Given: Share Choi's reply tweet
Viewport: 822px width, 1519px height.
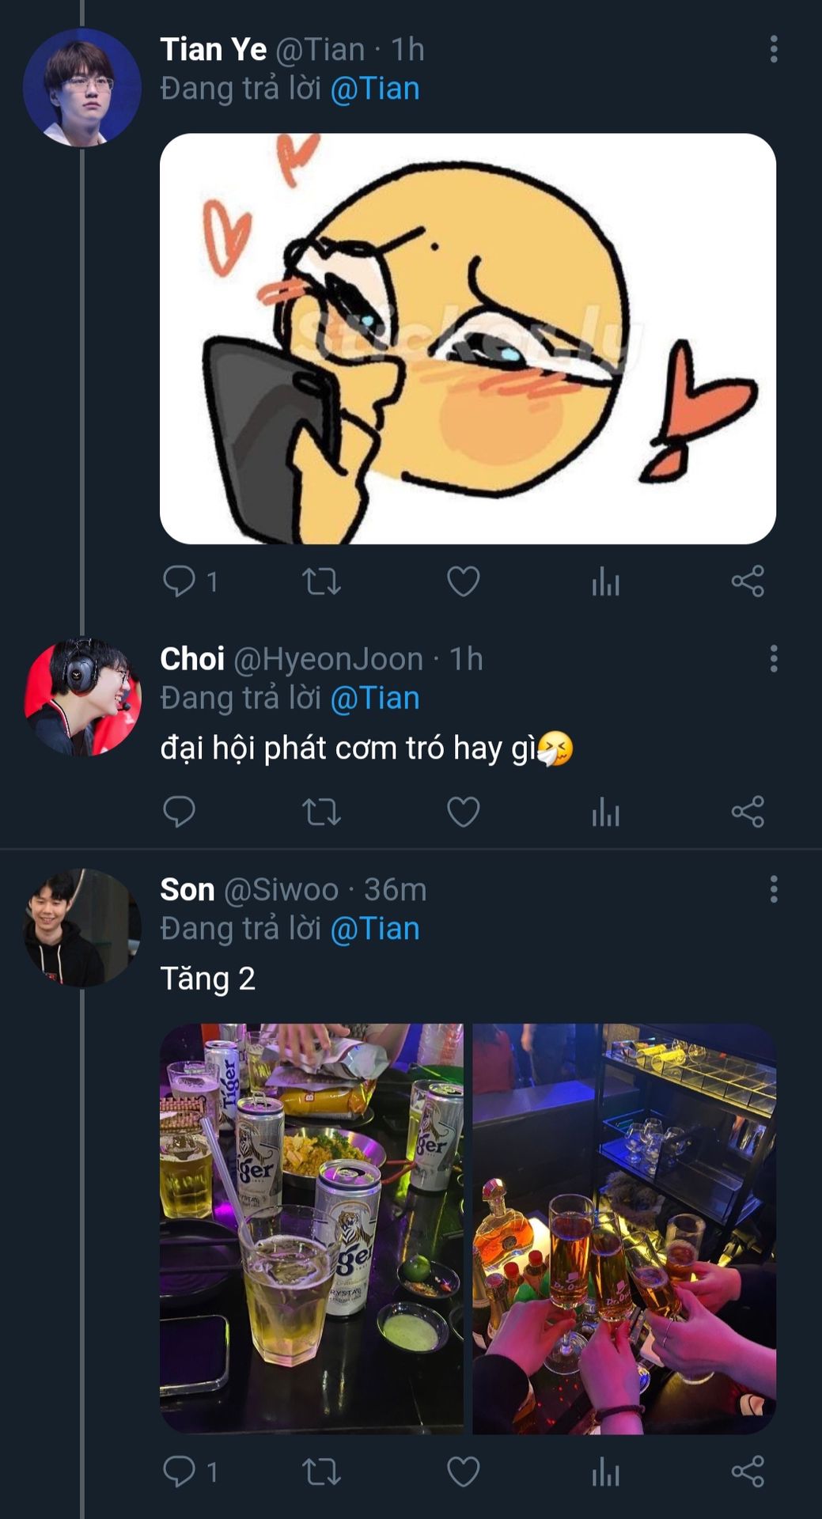Looking at the screenshot, I should click(748, 813).
